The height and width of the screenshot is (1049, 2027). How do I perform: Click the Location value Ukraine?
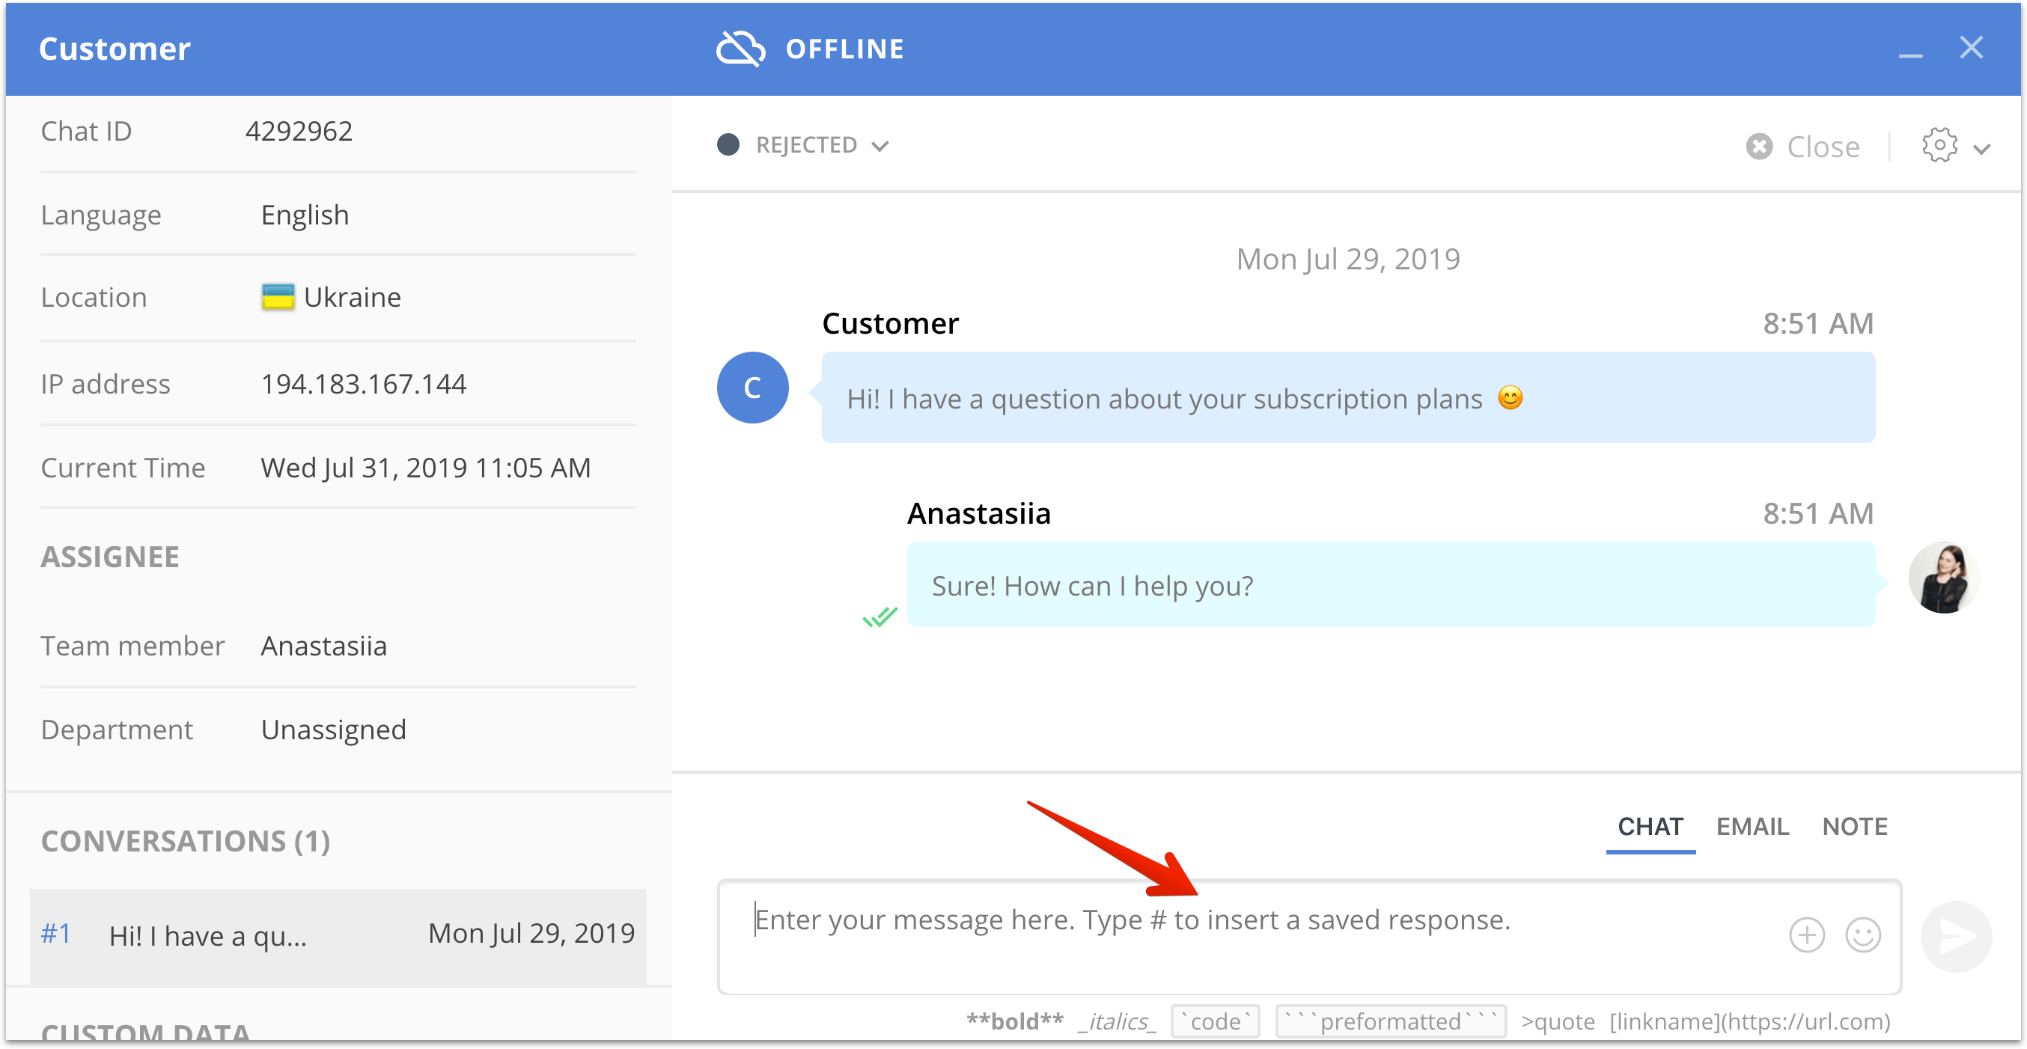[x=353, y=297]
